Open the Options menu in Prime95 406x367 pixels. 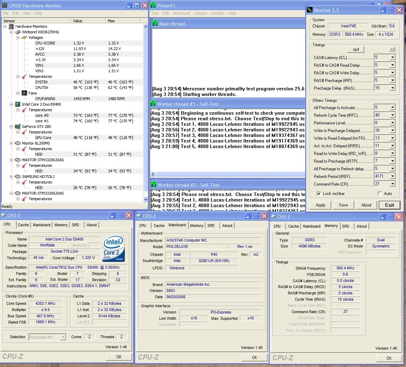[x=201, y=13]
